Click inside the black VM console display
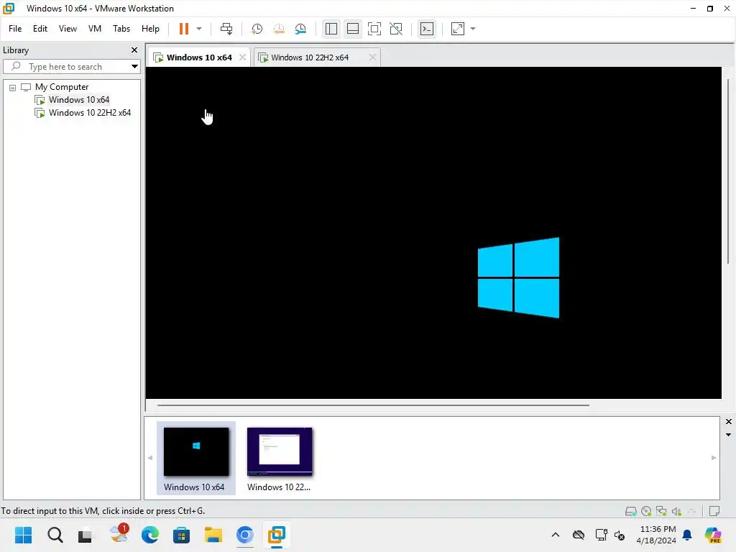The image size is (736, 552). (433, 233)
